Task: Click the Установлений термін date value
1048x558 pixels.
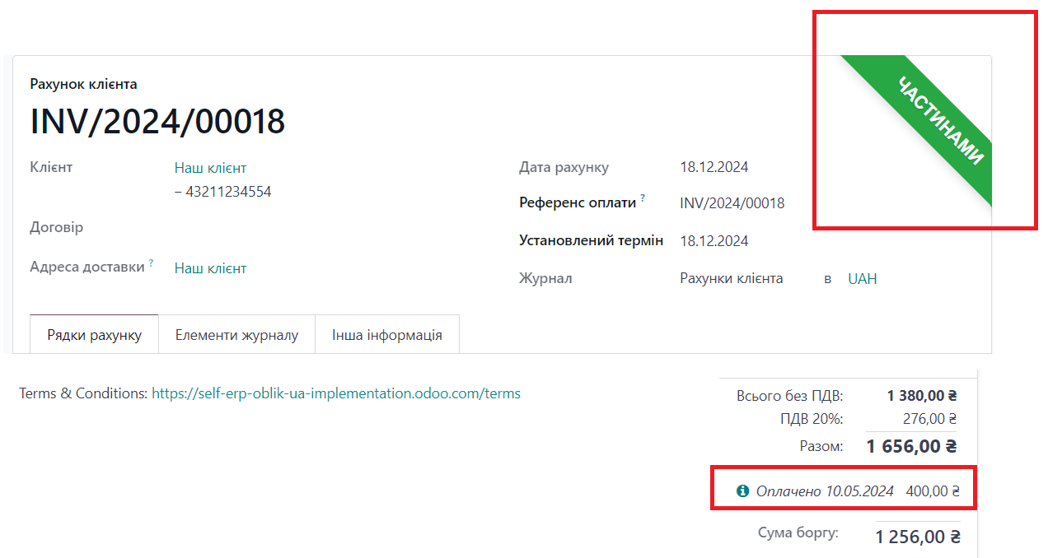Action: click(713, 241)
